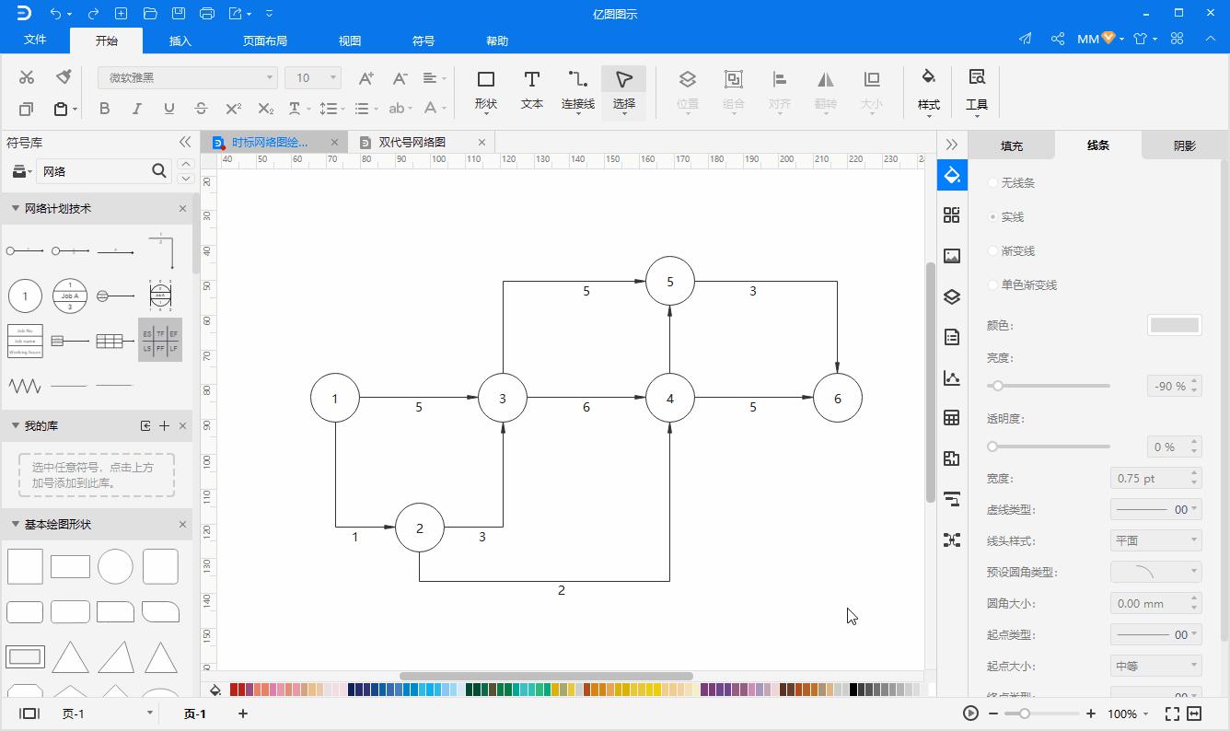Open the 线头样式 cap style dropdown

coord(1155,540)
